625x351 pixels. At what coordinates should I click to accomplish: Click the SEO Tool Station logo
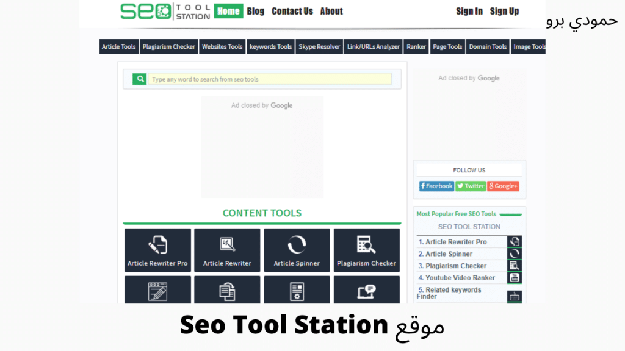click(165, 11)
